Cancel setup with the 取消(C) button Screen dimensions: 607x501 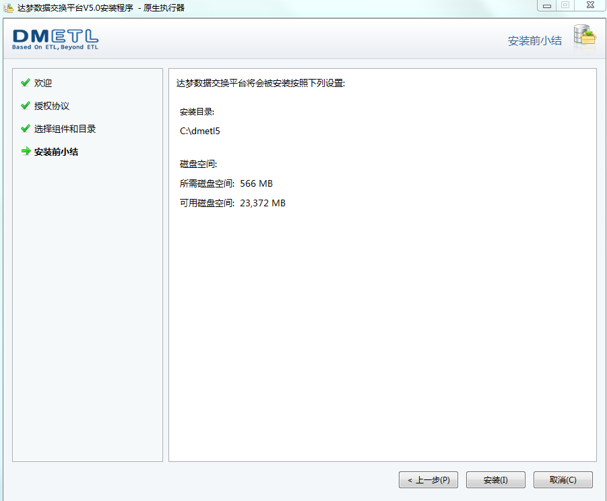click(x=563, y=479)
